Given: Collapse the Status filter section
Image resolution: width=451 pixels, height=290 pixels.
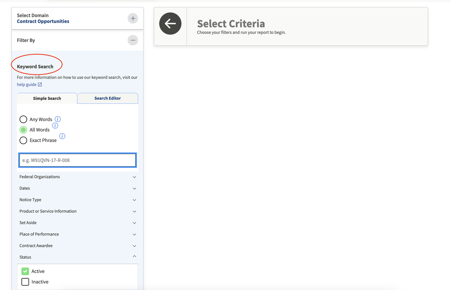Looking at the screenshot, I should tap(78, 257).
